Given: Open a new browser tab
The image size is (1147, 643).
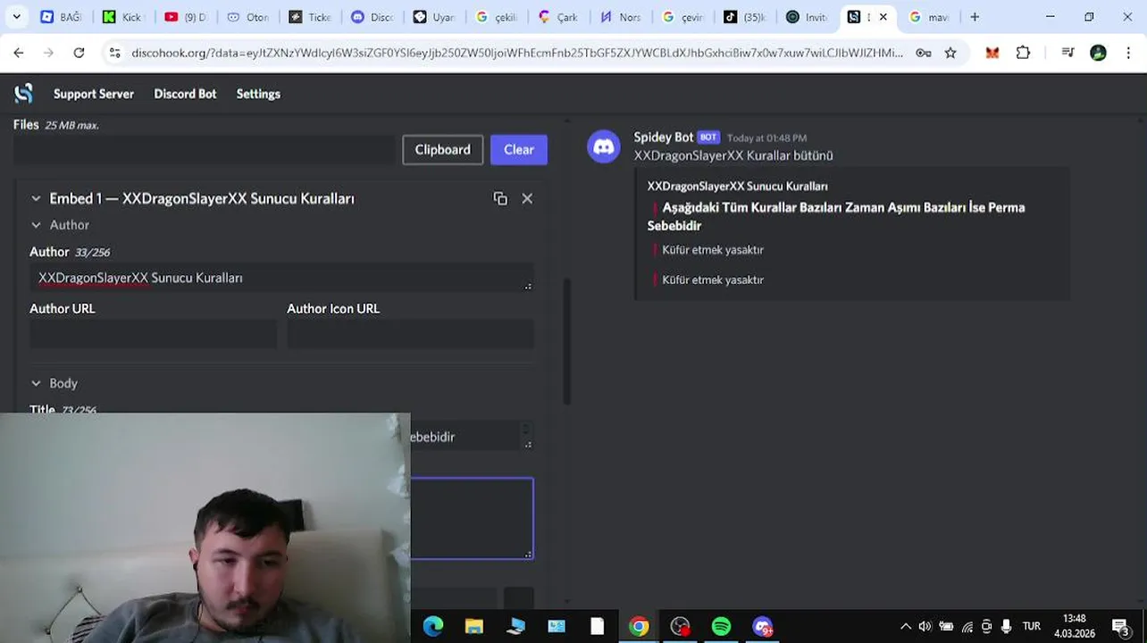Looking at the screenshot, I should click(975, 17).
